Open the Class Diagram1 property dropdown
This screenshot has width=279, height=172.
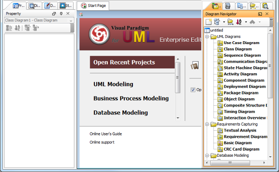click(71, 20)
